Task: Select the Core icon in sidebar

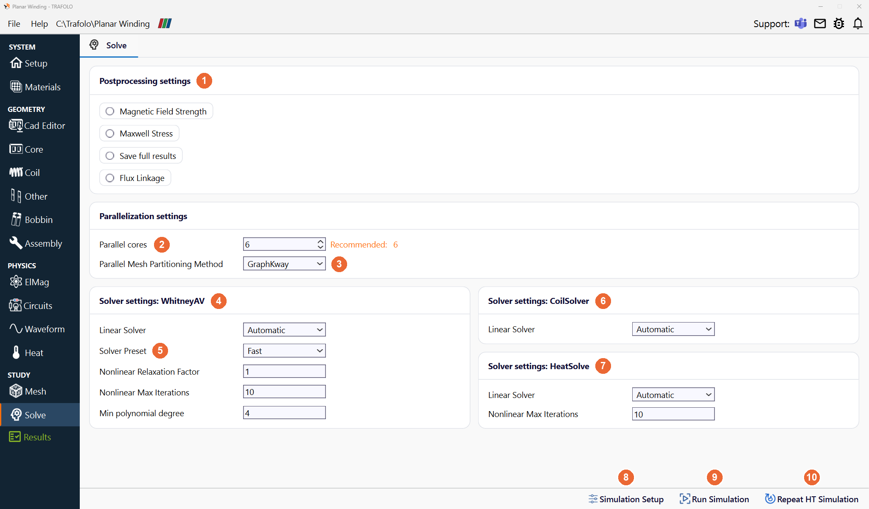Action: [x=16, y=149]
